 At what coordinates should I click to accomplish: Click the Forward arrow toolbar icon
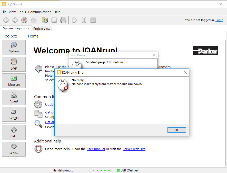coord(15,20)
